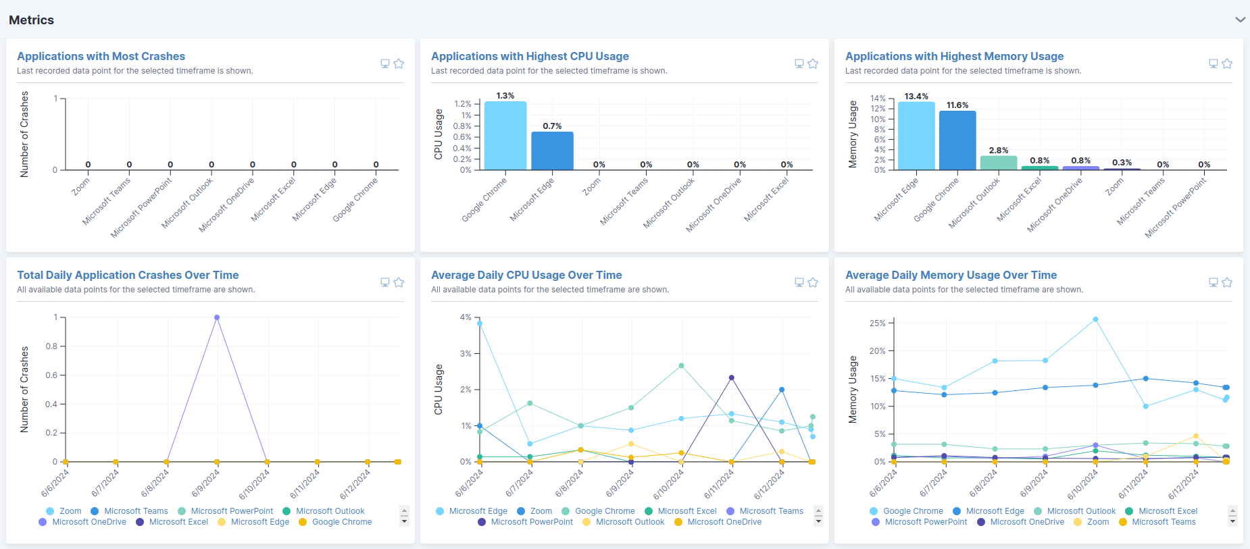The height and width of the screenshot is (549, 1250).
Task: Select the 1.3% Google Chrome CPU bar
Action: point(505,136)
